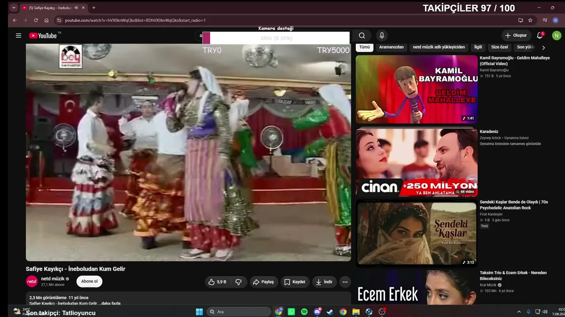Open the Sendeki Kaşlar video thumbnail
Image resolution: width=565 pixels, height=317 pixels.
417,233
